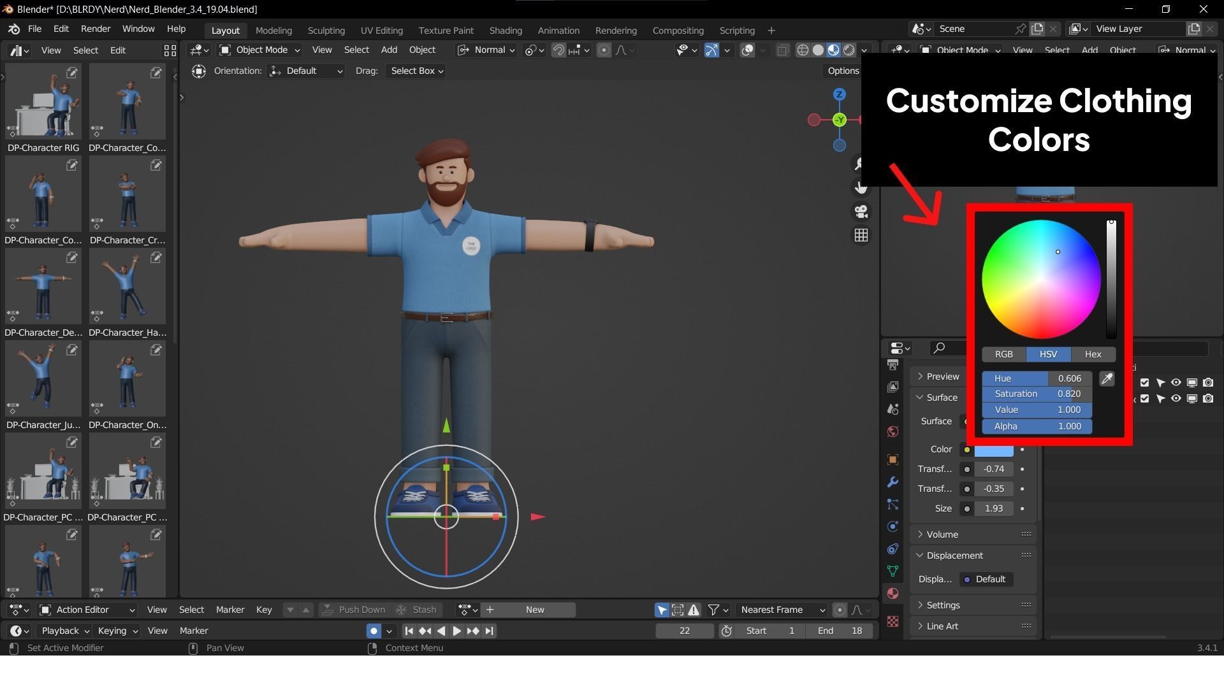
Task: Click the Saturation slider field
Action: point(1037,394)
